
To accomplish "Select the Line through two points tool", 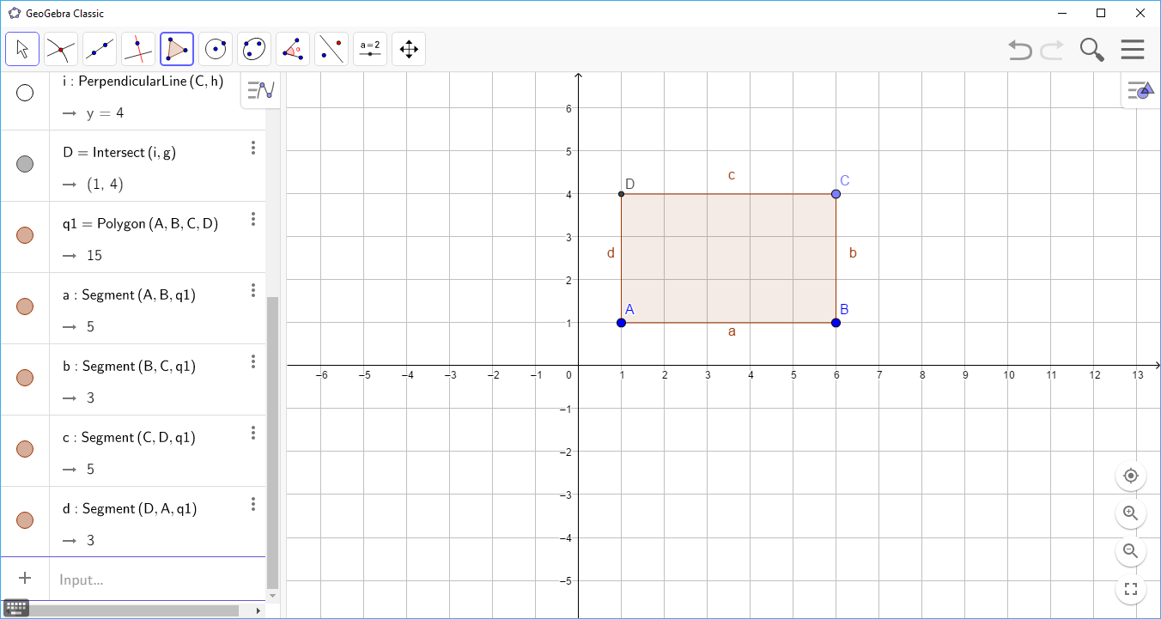I will pyautogui.click(x=99, y=49).
